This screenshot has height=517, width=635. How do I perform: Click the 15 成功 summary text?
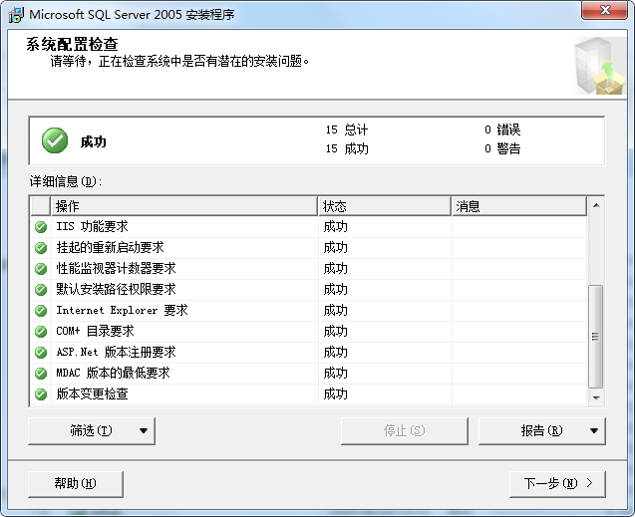[347, 148]
